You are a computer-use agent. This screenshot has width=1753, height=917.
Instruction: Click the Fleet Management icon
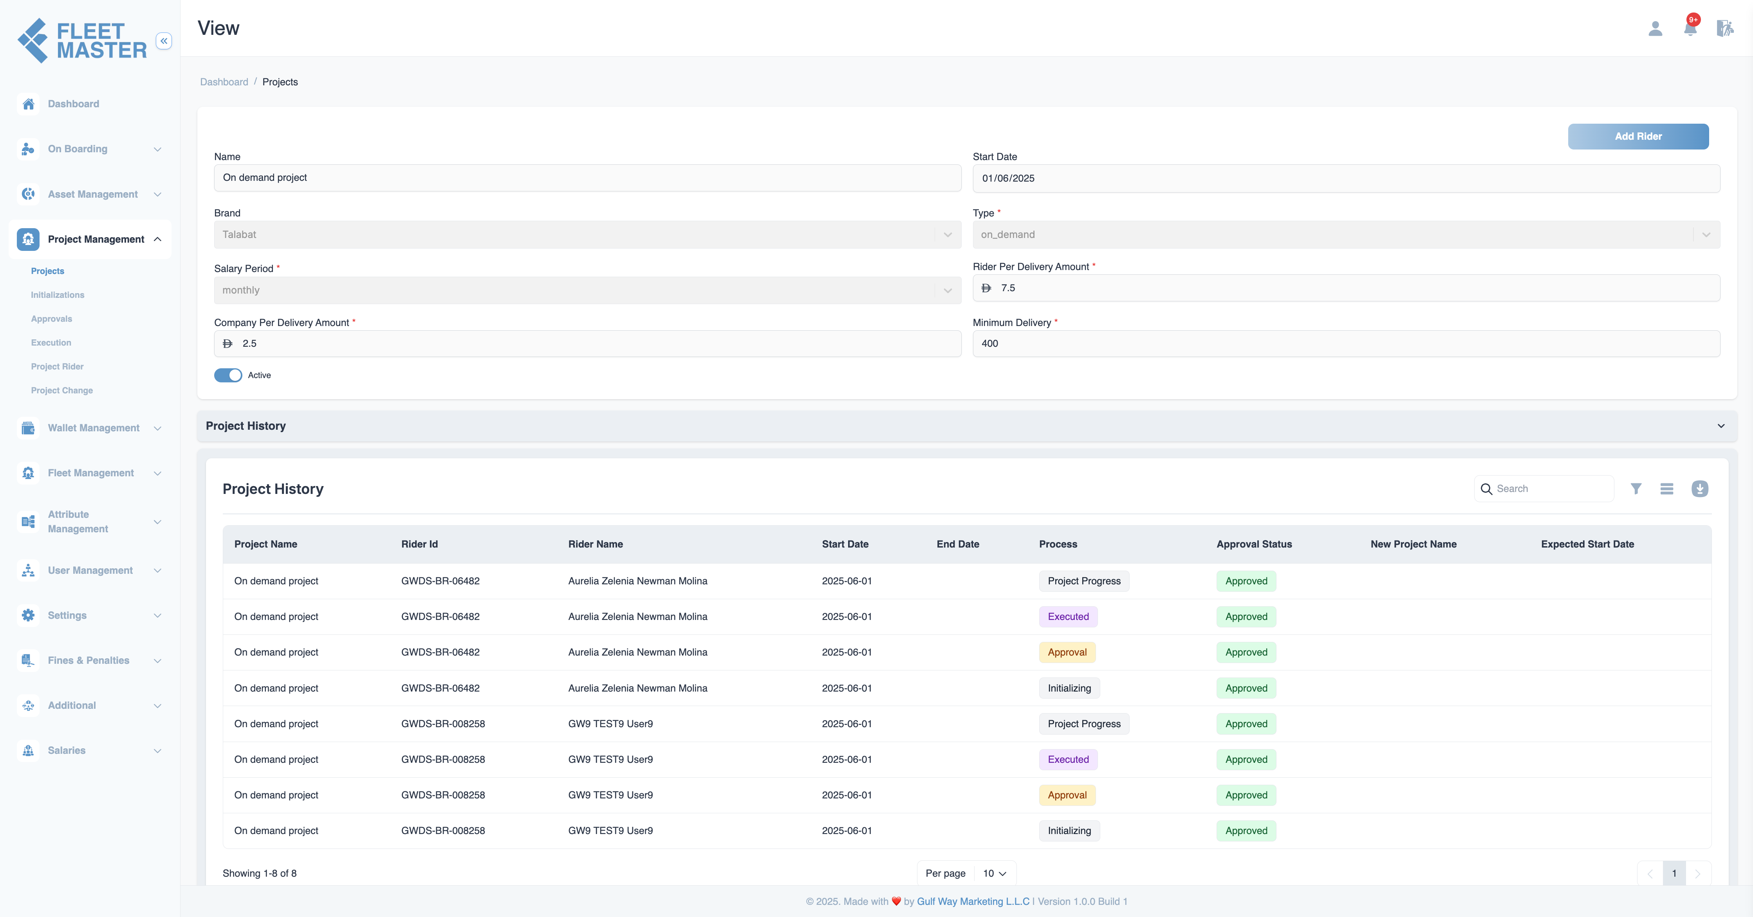coord(28,473)
